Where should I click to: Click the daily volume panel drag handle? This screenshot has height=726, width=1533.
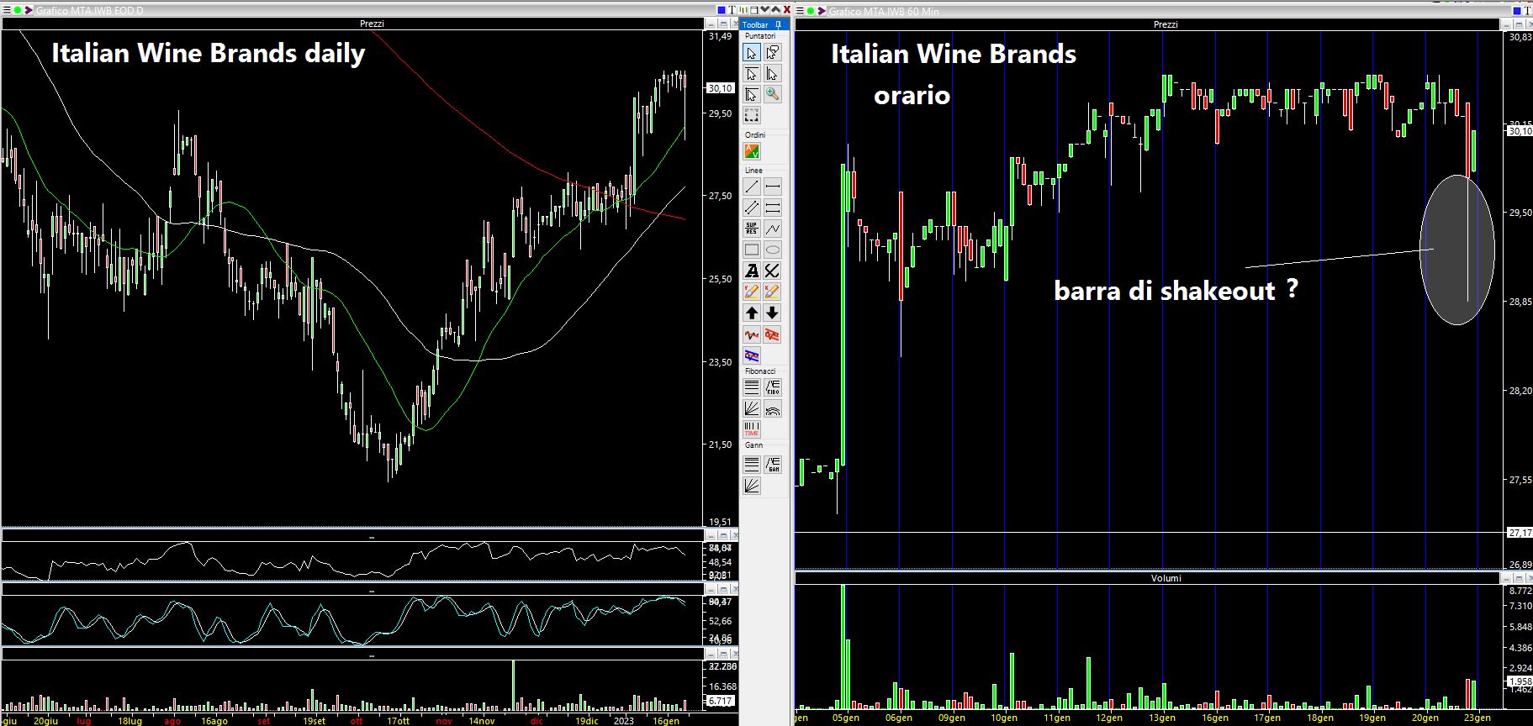click(372, 655)
